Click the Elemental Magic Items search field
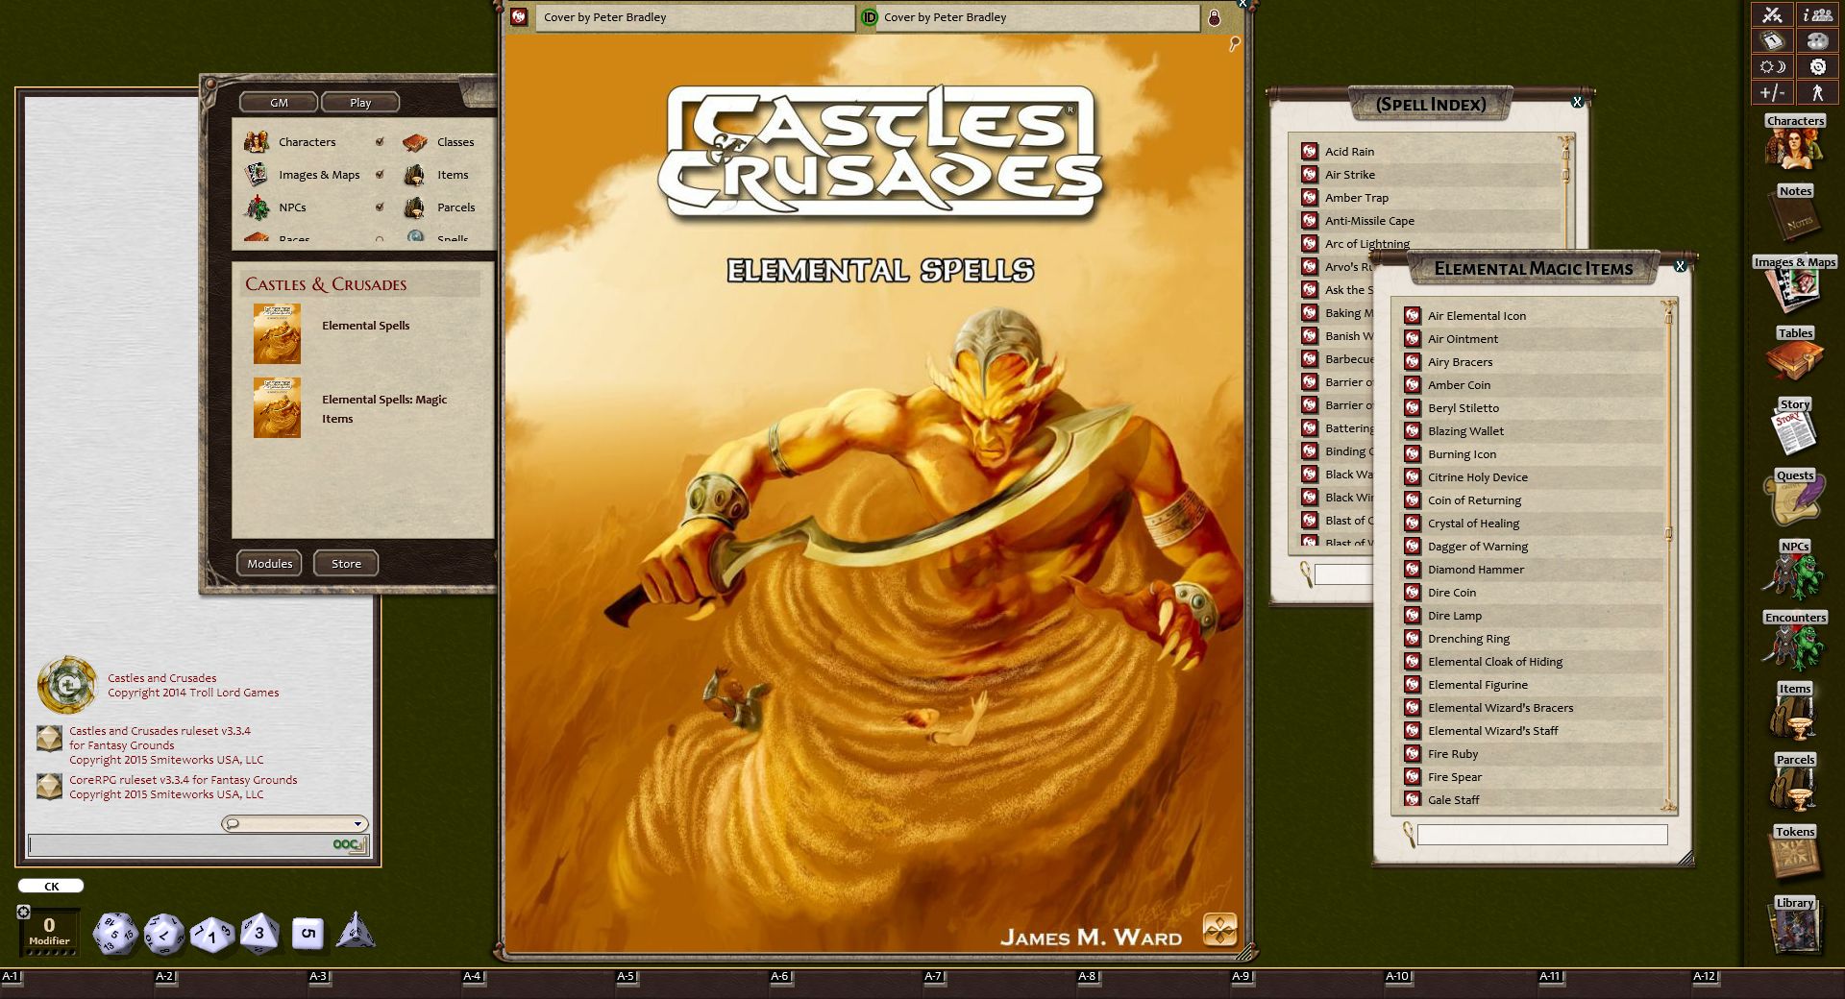Image resolution: width=1845 pixels, height=999 pixels. click(x=1541, y=835)
